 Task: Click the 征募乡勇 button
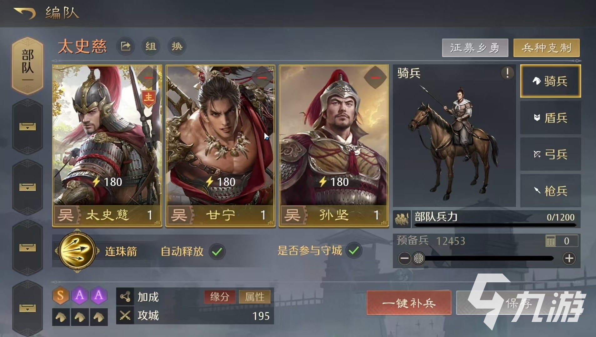pyautogui.click(x=475, y=48)
